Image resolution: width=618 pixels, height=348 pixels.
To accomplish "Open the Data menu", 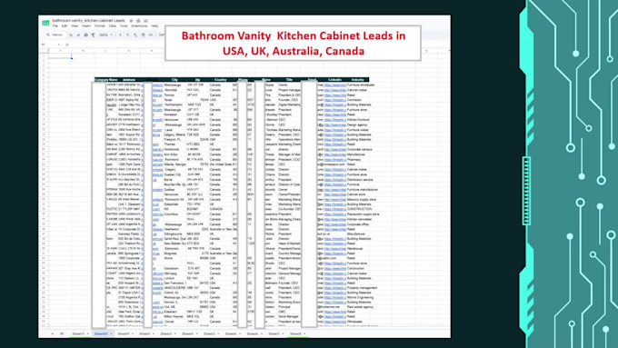I will tap(113, 26).
